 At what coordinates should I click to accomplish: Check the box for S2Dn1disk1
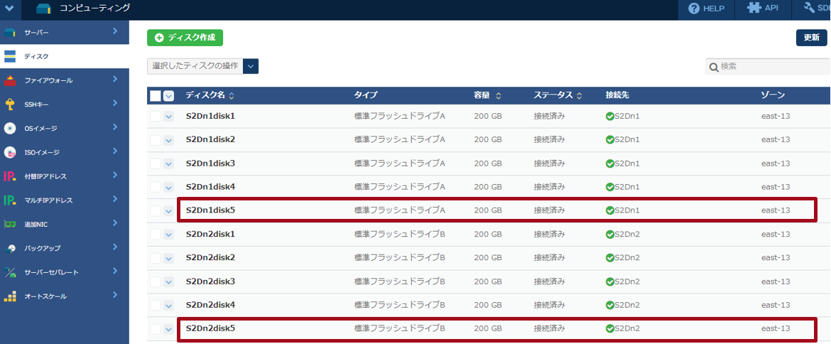[156, 116]
